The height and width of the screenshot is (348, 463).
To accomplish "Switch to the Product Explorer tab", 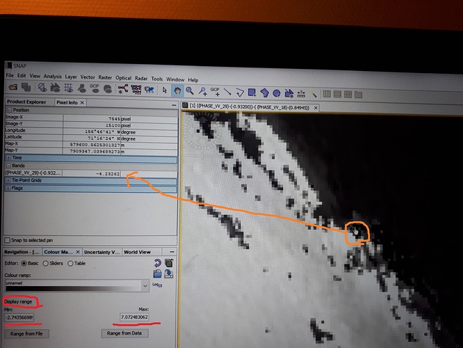I will [x=26, y=102].
